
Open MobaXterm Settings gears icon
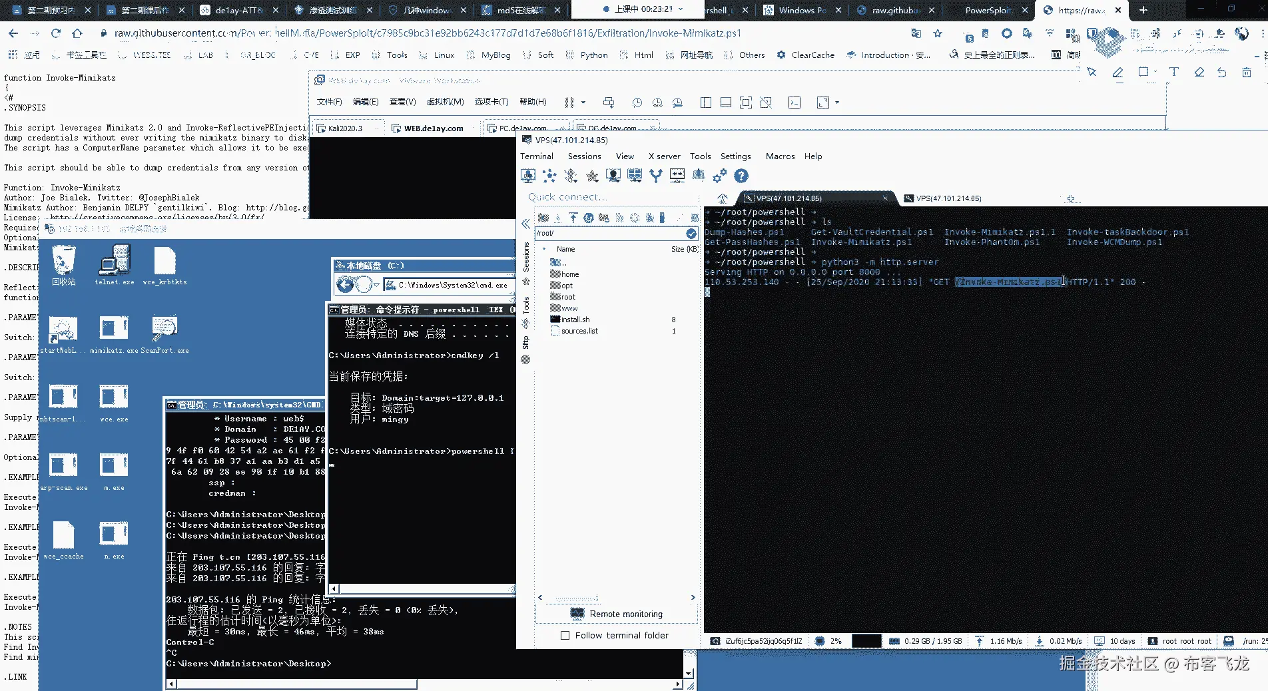click(x=720, y=176)
